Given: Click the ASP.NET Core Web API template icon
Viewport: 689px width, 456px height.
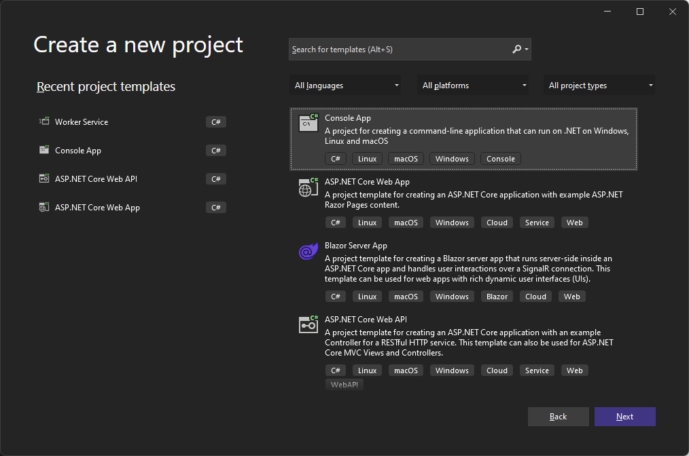Looking at the screenshot, I should 308,324.
